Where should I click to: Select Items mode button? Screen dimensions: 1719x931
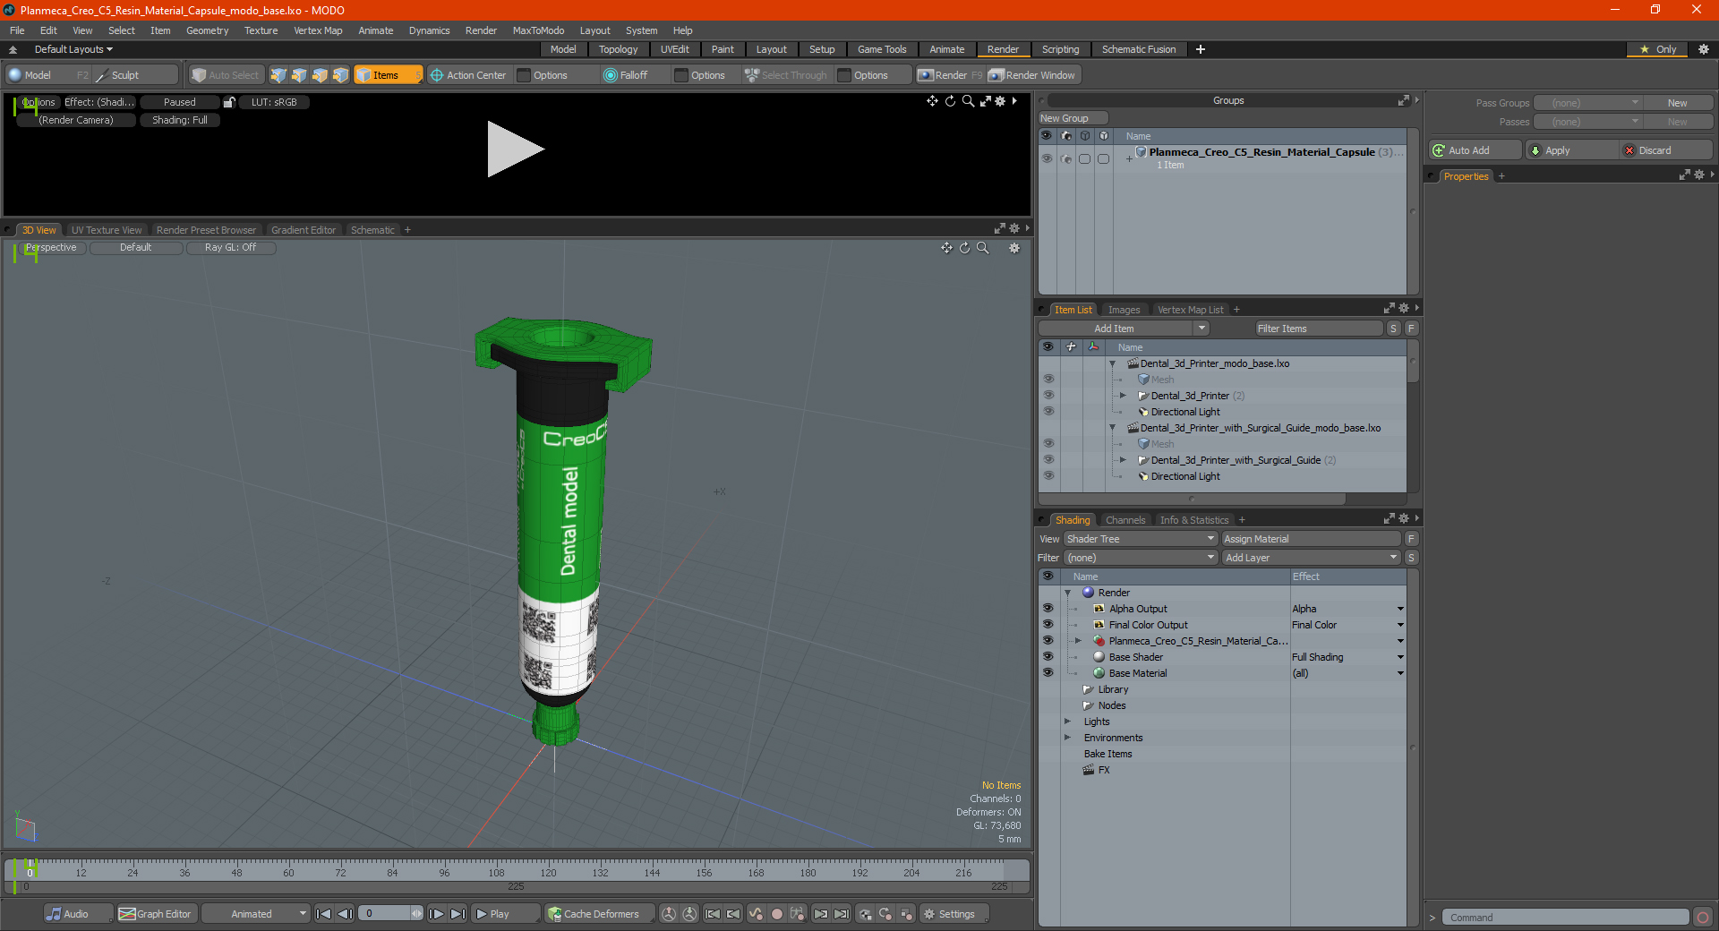tap(387, 75)
